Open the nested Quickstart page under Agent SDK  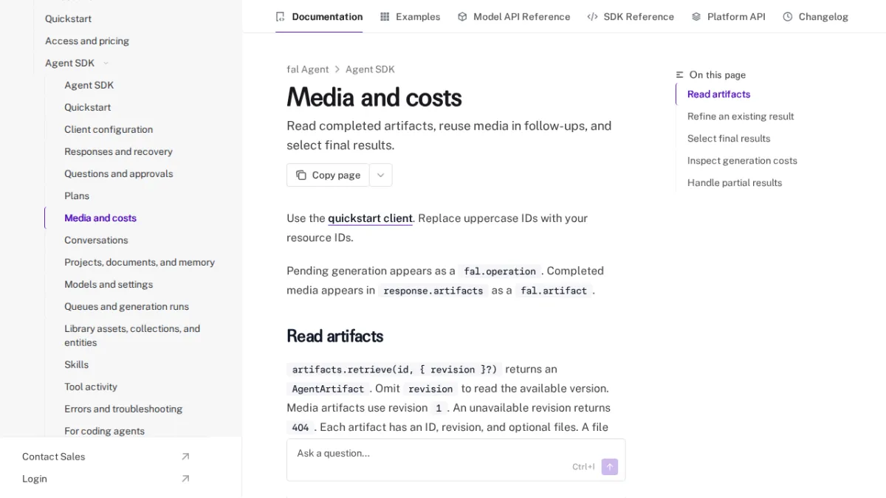tap(88, 108)
